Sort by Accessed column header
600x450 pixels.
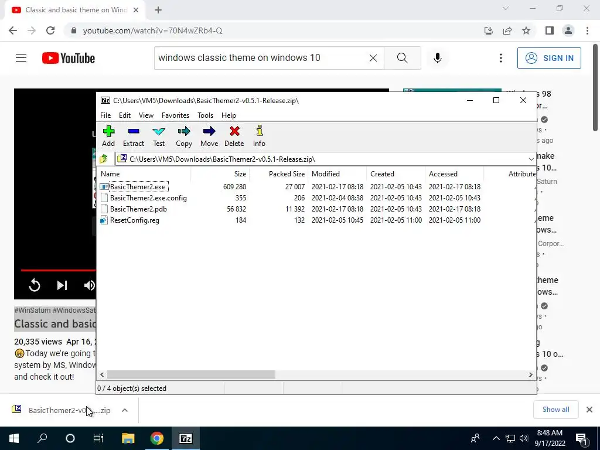[x=454, y=173]
